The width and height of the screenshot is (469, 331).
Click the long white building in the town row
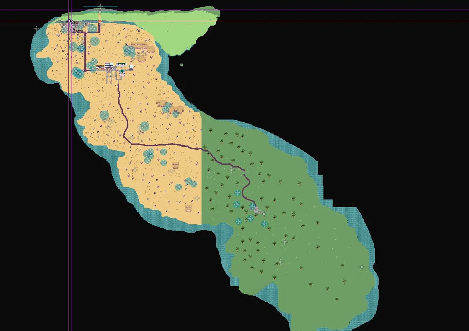coord(122,65)
